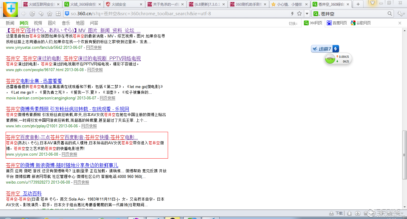Switch search engine to 谷歌网页
The width and height of the screenshot is (407, 219).
(x=361, y=23)
